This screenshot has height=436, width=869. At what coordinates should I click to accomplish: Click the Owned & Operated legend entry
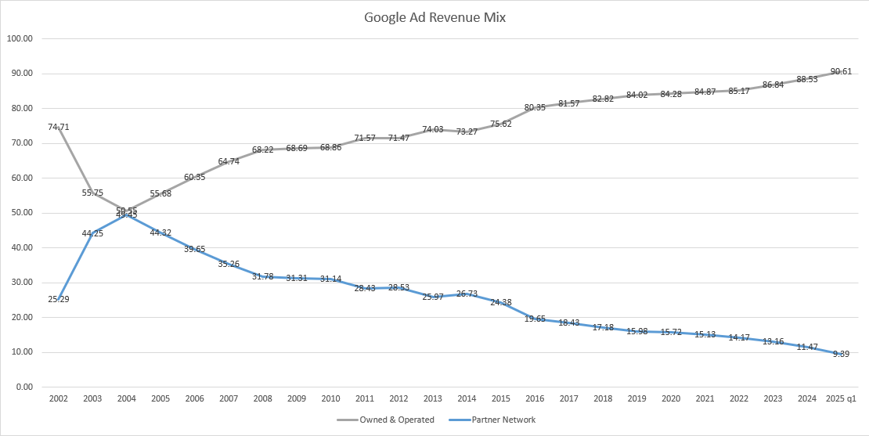[x=386, y=420]
